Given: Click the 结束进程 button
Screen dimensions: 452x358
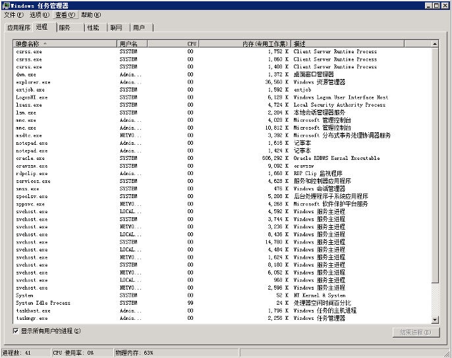Looking at the screenshot, I should point(416,332).
